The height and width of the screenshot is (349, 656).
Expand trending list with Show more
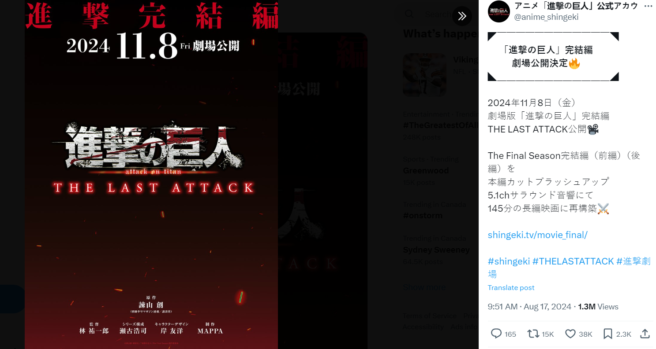(424, 287)
